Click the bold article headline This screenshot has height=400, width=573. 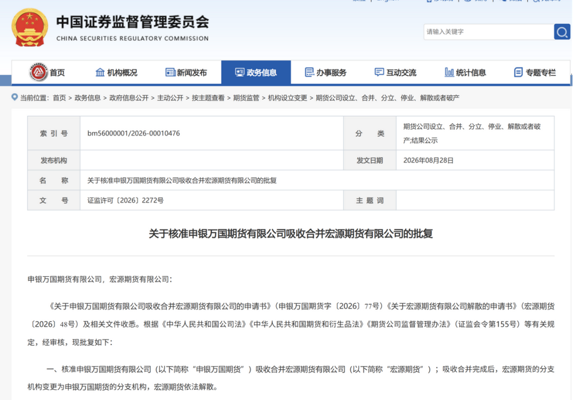pos(291,233)
